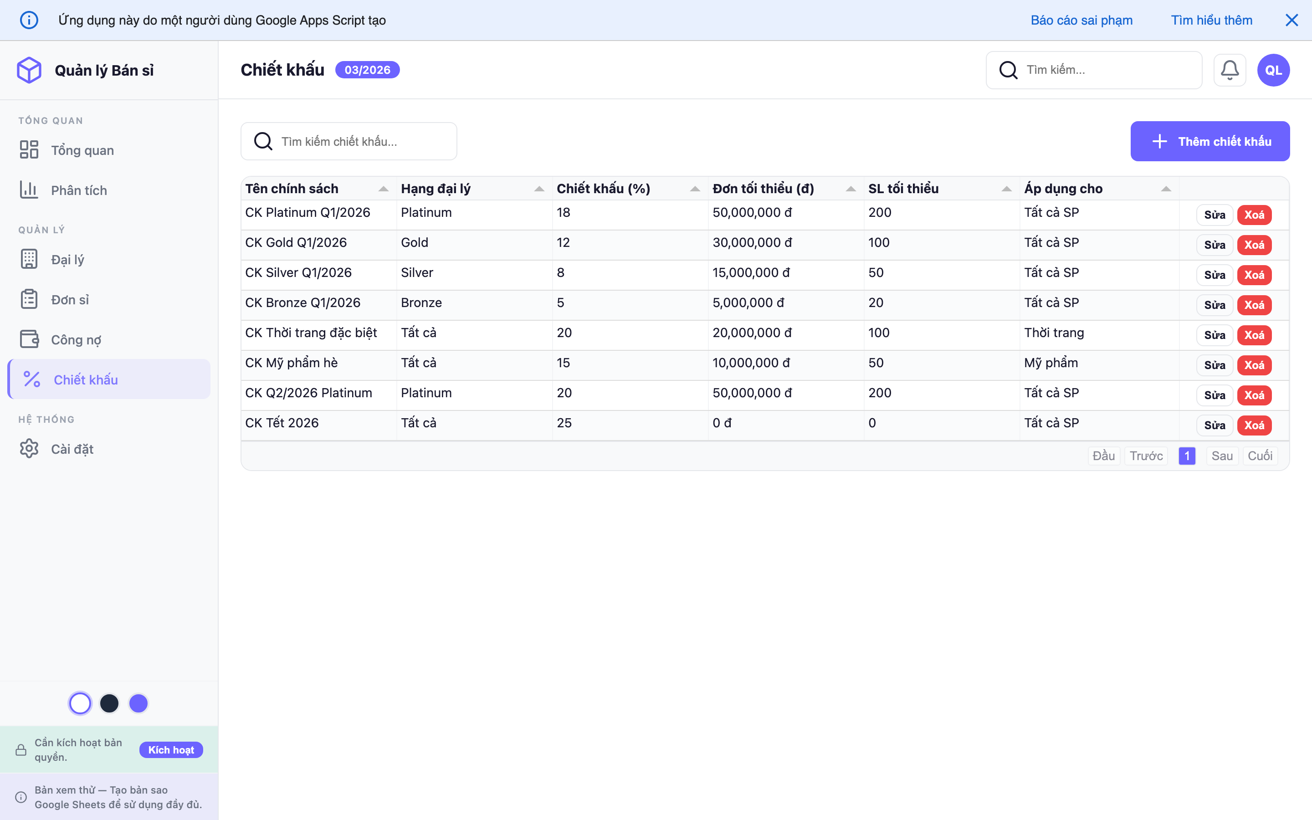Click the Tìm kiếm chiết khấu field
The height and width of the screenshot is (820, 1312).
[x=358, y=142]
